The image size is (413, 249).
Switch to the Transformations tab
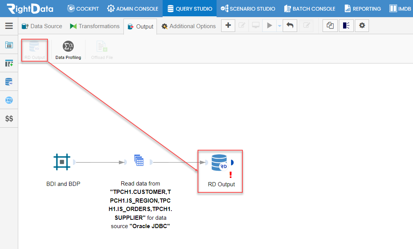click(95, 26)
